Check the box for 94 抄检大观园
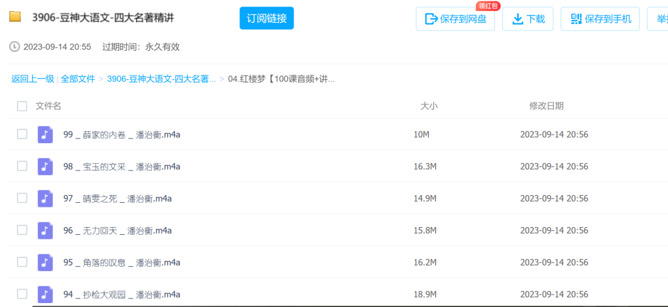668x307 pixels. click(22, 293)
